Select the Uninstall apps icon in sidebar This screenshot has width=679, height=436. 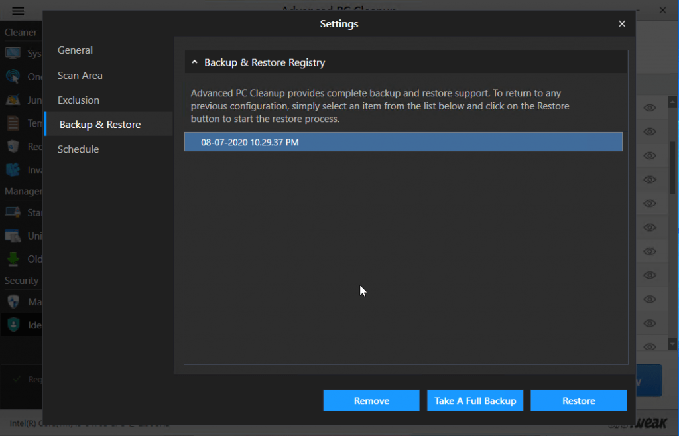(x=13, y=236)
